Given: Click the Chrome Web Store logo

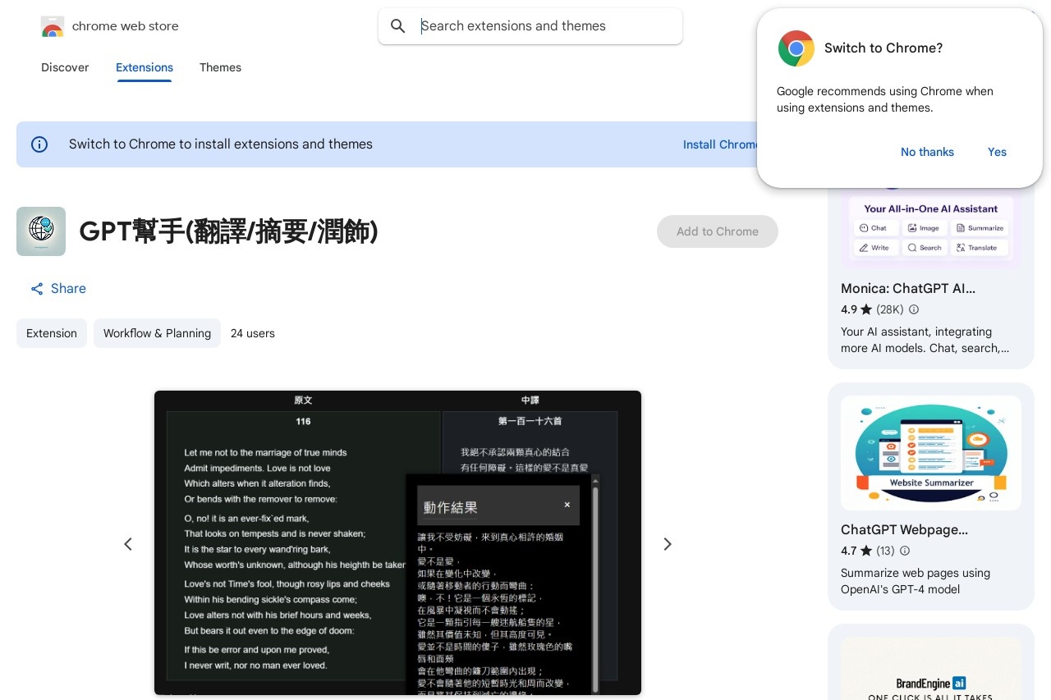Looking at the screenshot, I should pos(52,26).
